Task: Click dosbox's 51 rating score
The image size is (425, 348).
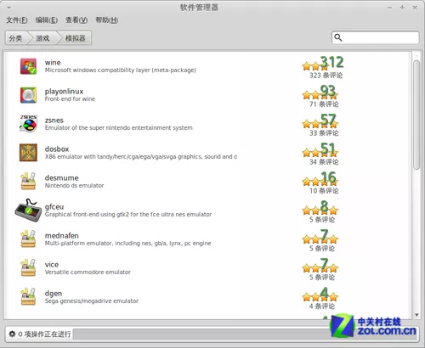Action: pyautogui.click(x=328, y=149)
